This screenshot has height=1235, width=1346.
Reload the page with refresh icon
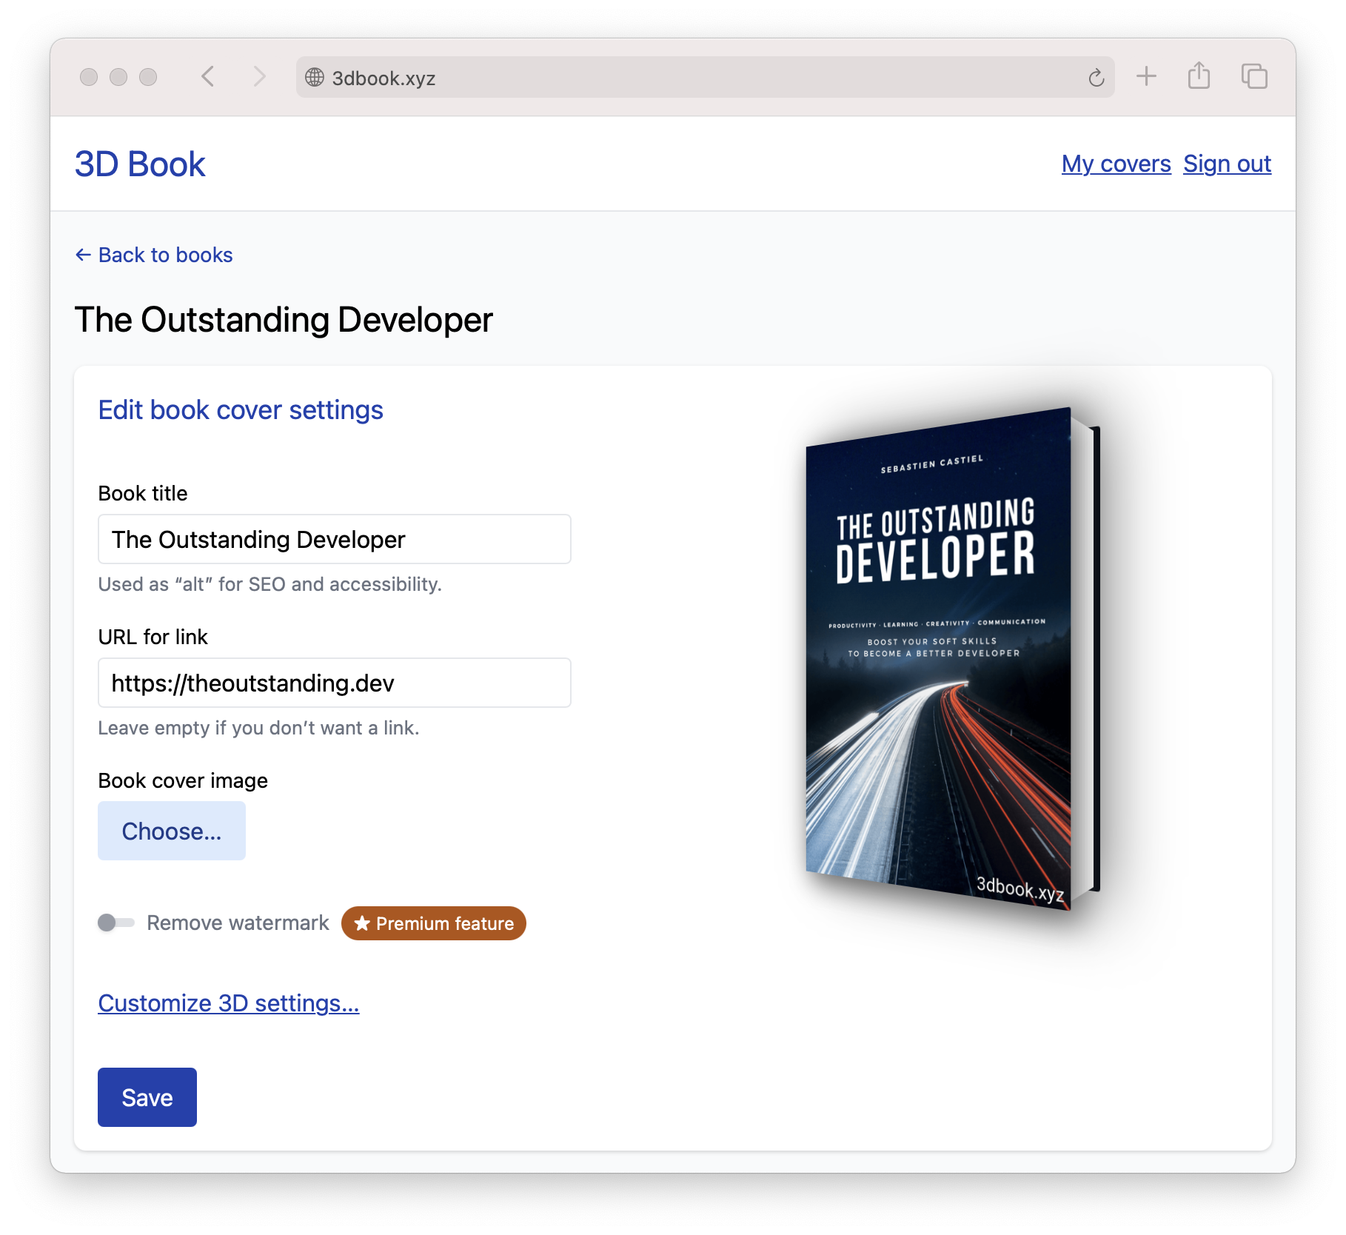coord(1096,77)
